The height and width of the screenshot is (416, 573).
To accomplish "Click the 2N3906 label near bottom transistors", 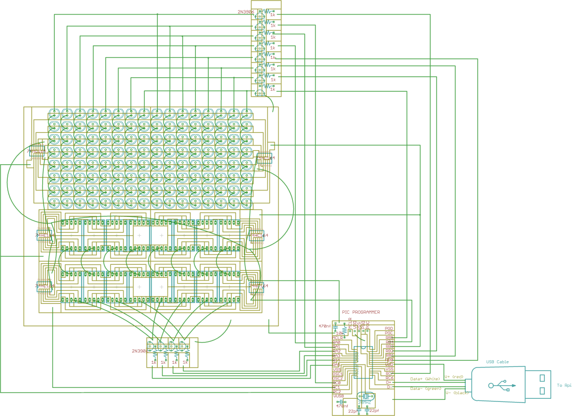I will (141, 351).
